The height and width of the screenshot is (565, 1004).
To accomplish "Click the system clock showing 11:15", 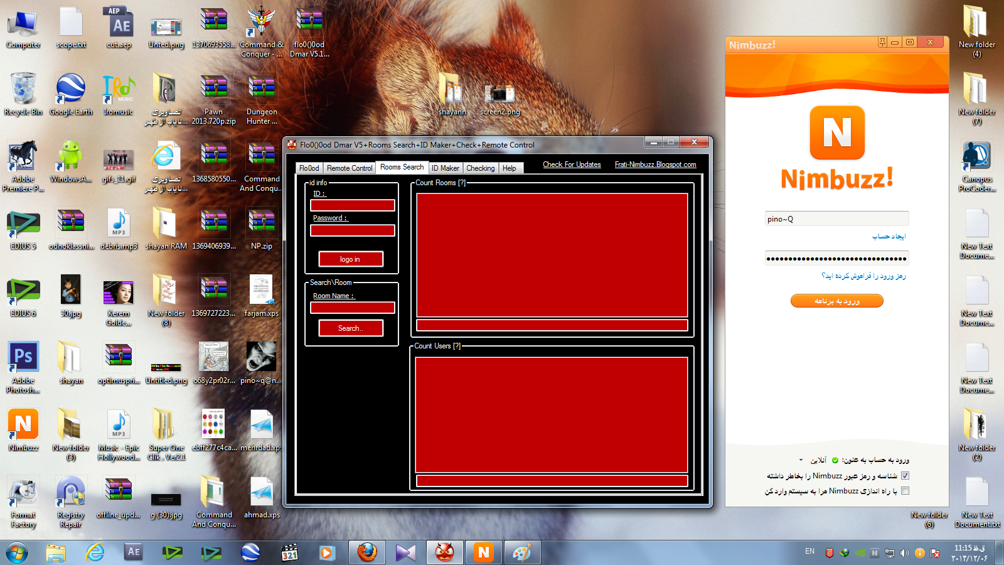I will [970, 552].
